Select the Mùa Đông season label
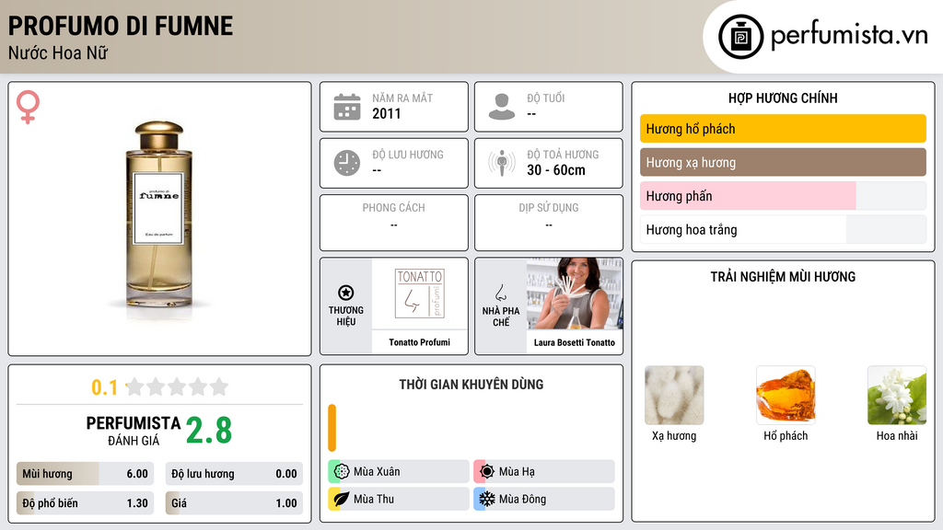 click(523, 499)
